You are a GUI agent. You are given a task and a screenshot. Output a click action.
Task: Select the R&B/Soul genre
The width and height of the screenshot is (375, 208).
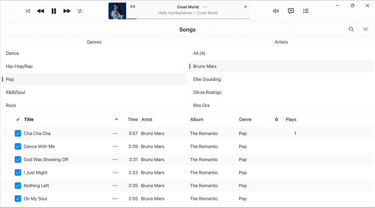coord(94,93)
